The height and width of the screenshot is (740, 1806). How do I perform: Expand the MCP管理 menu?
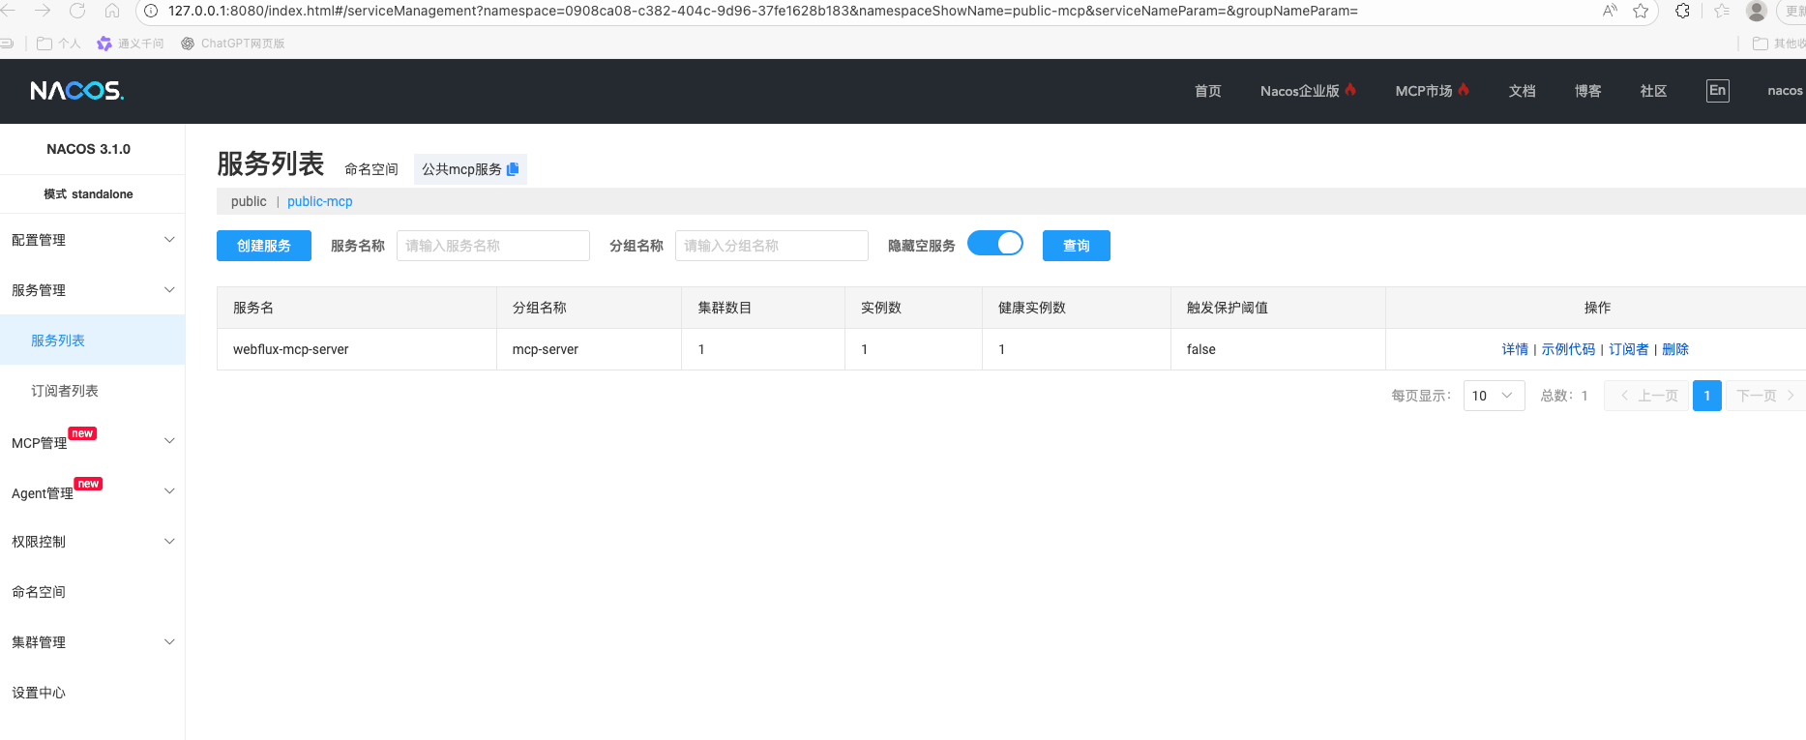pyautogui.click(x=92, y=442)
